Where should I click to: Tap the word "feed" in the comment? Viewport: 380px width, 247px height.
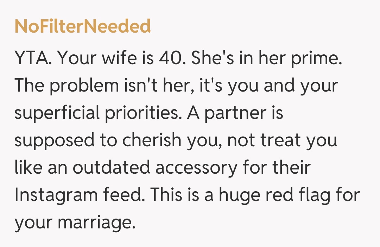click(x=129, y=195)
